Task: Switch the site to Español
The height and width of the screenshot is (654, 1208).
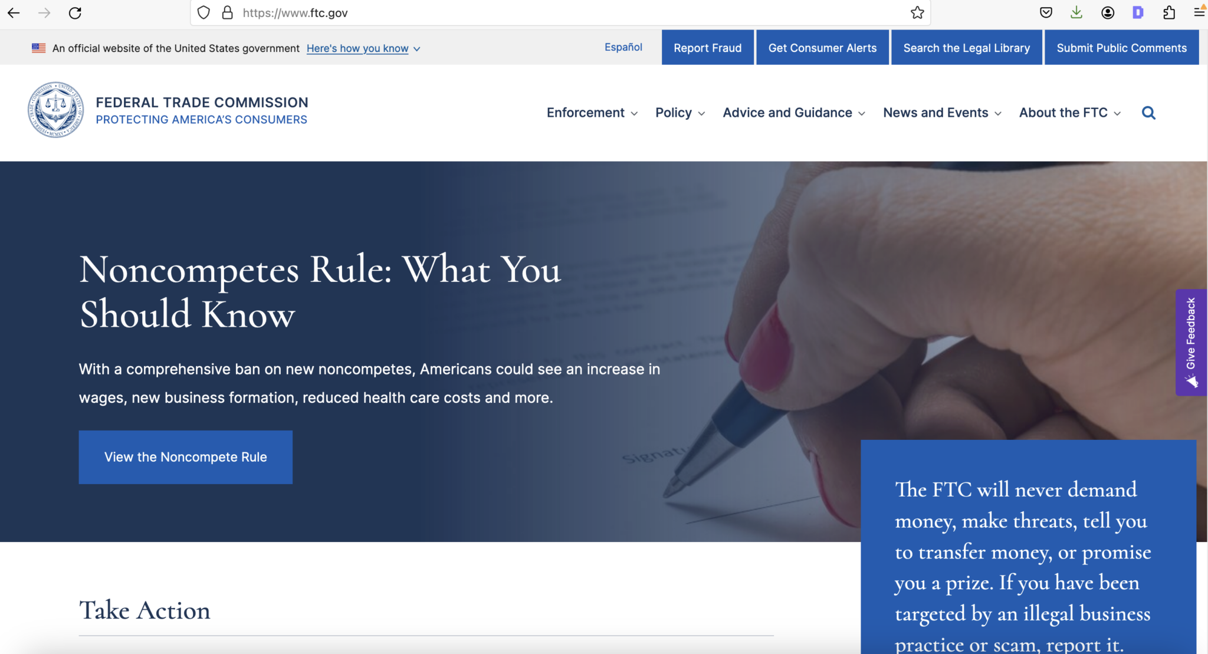Action: [x=623, y=47]
